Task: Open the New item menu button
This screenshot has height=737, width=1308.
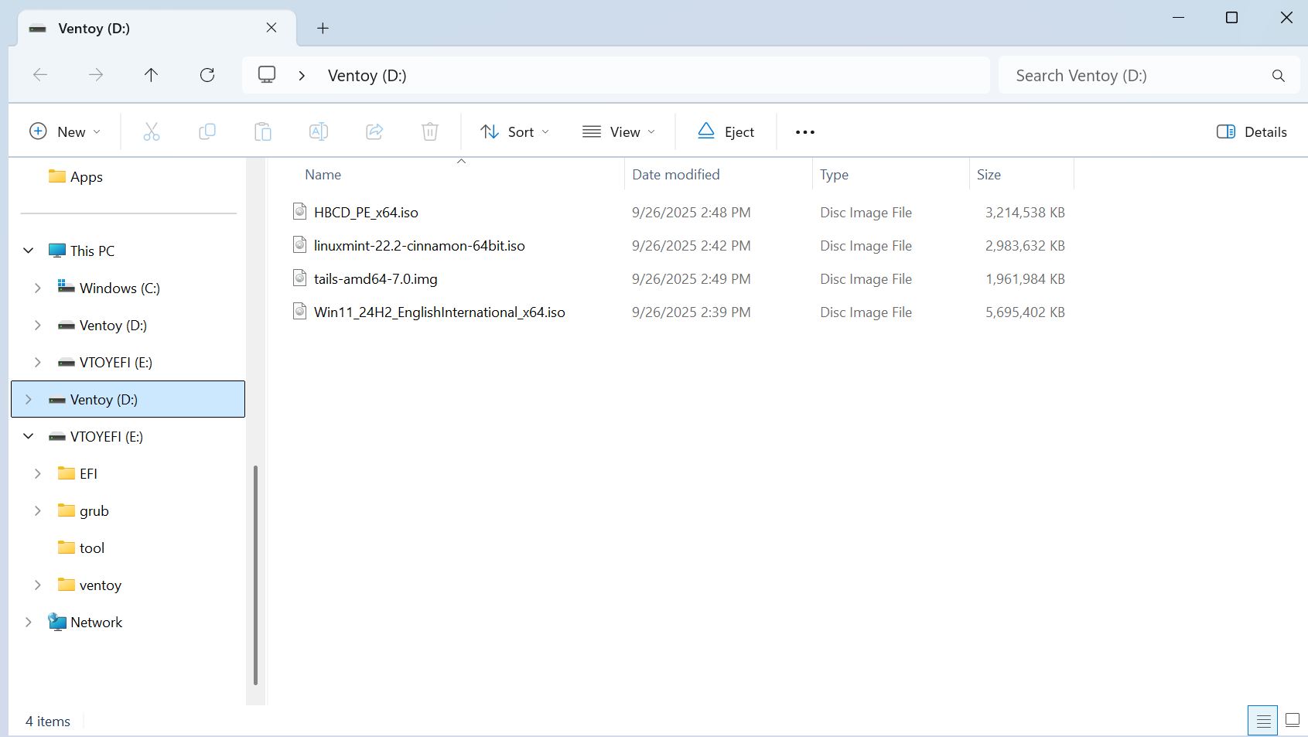Action: 65,131
